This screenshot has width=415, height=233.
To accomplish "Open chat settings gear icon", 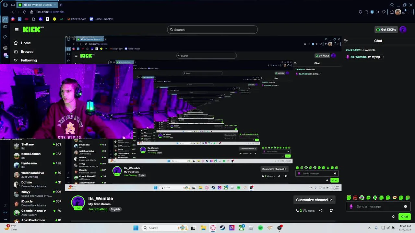I will point(393,217).
